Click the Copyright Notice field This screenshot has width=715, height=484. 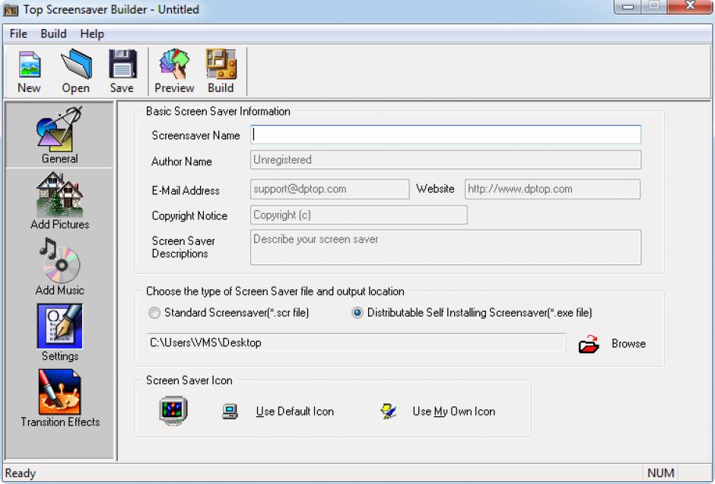(358, 215)
